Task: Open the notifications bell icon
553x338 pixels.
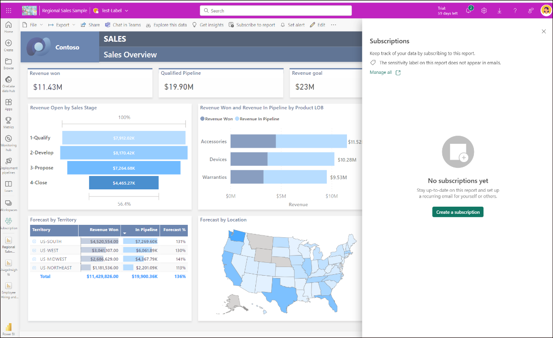Action: tap(469, 10)
